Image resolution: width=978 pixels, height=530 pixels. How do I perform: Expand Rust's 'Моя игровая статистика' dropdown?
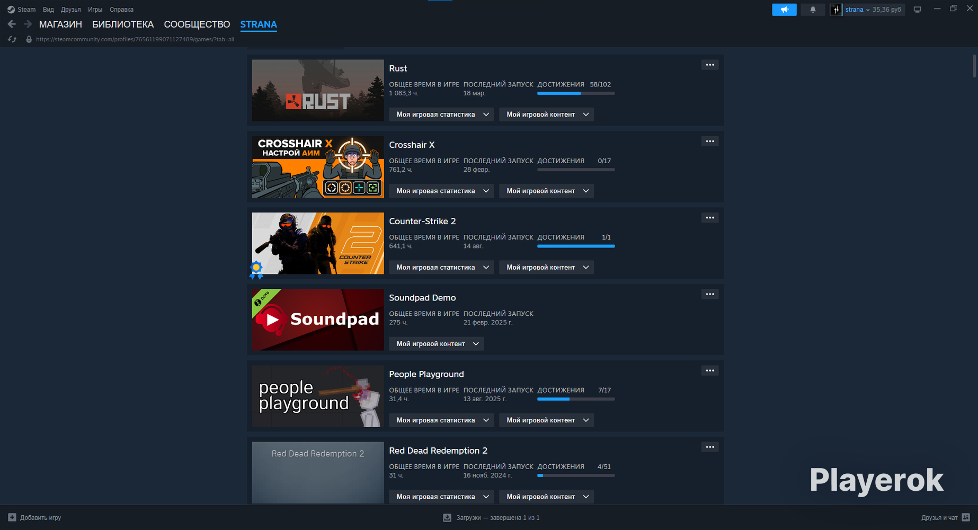[441, 114]
